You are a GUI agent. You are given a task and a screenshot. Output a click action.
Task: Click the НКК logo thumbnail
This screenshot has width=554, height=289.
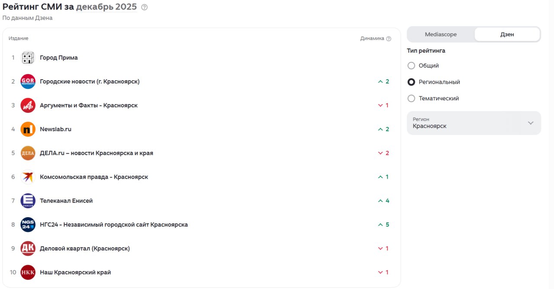pos(28,272)
